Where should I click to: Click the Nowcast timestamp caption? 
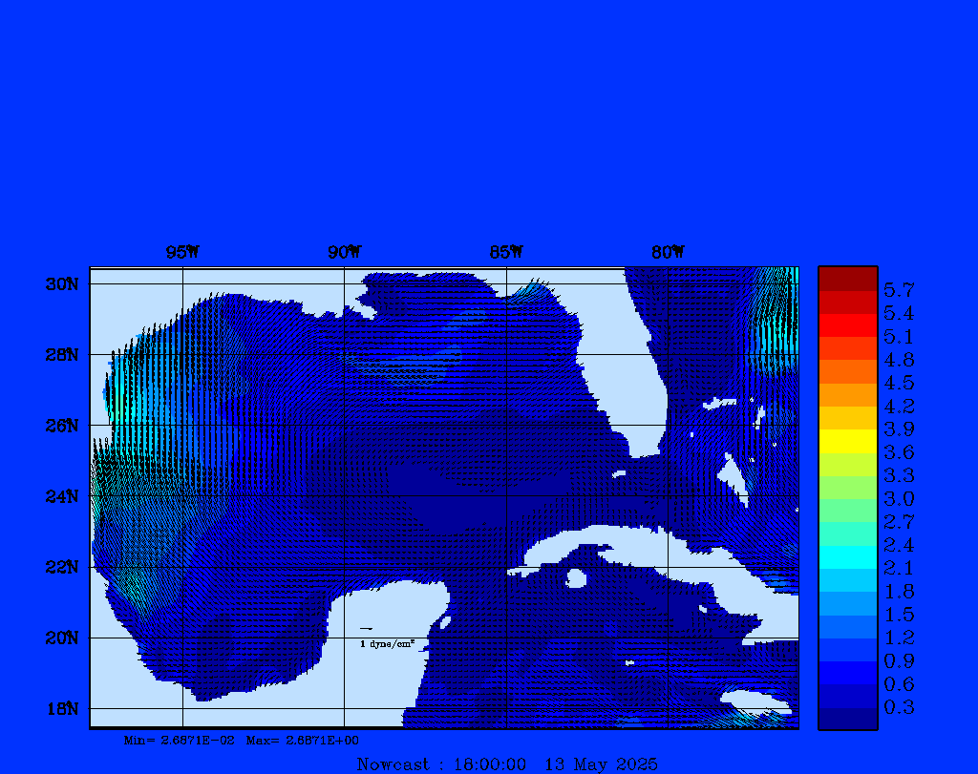tap(506, 764)
